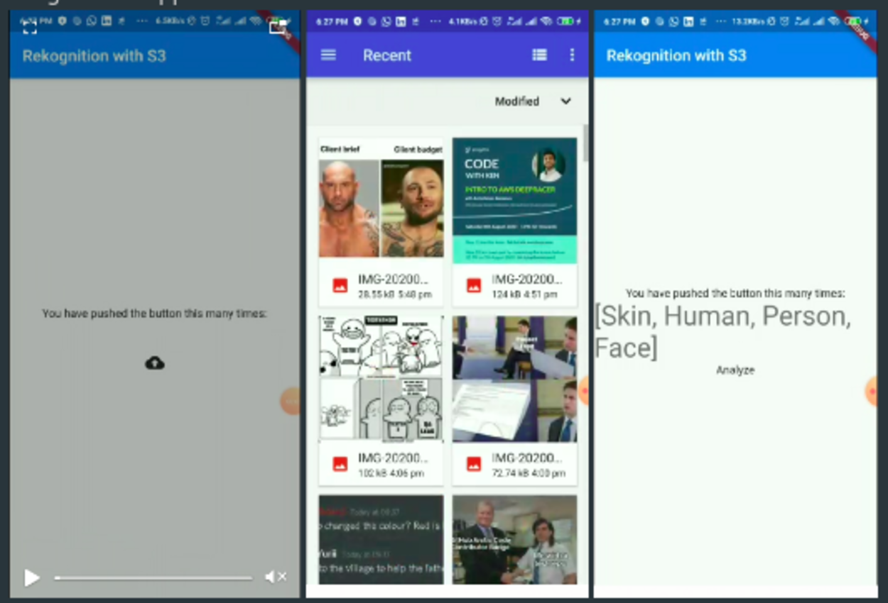Click the 6:27 PM clock in middle status bar
Viewport: 888px width, 603px height.
332,22
